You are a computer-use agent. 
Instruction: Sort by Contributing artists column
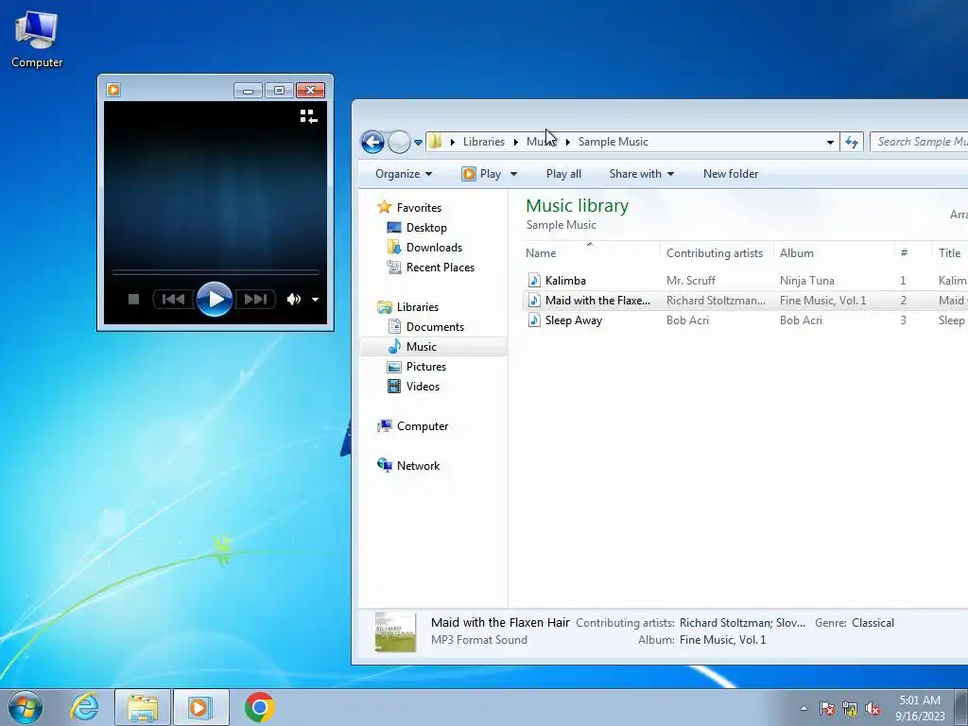click(717, 253)
